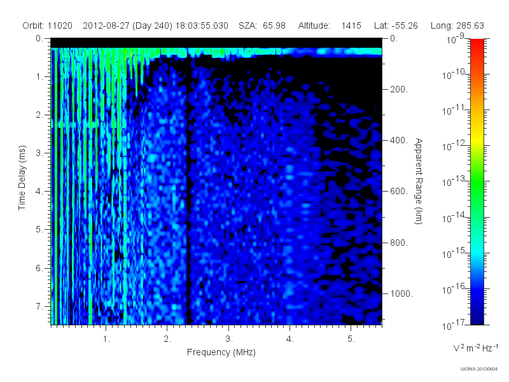
Task: Click the 7. time delay tick label
Action: [x=39, y=306]
